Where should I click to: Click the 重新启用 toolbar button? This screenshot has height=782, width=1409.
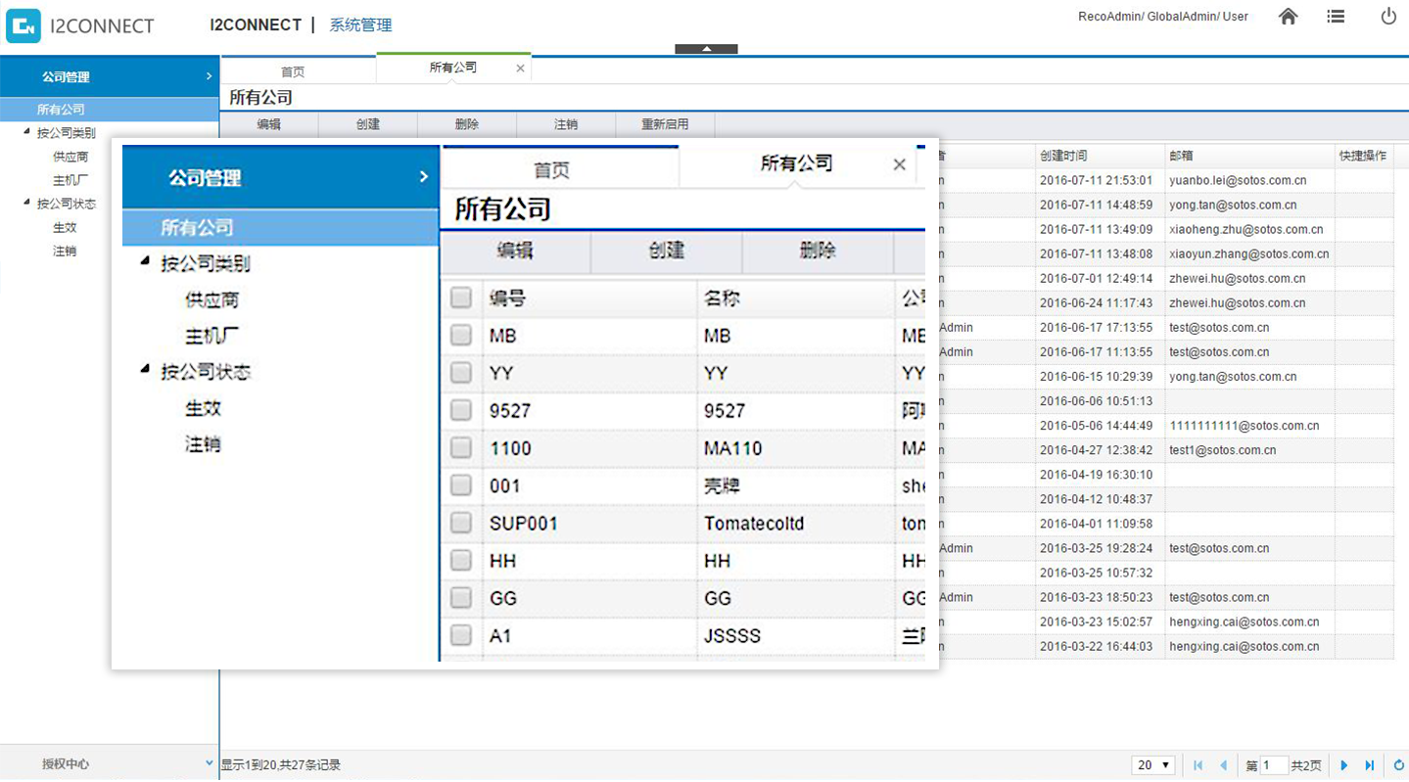665,124
